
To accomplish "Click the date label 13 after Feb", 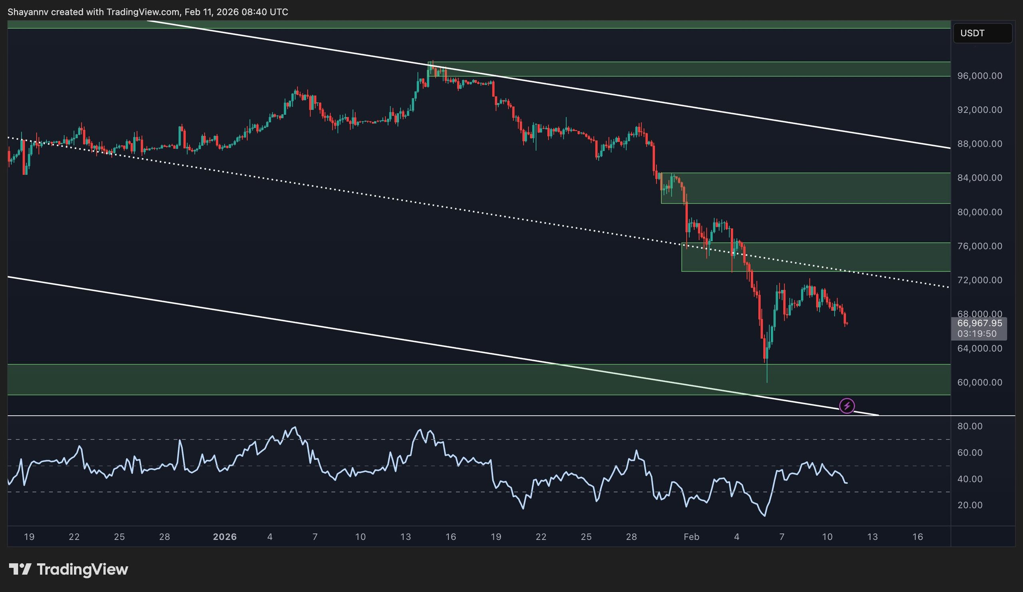I will coord(872,537).
